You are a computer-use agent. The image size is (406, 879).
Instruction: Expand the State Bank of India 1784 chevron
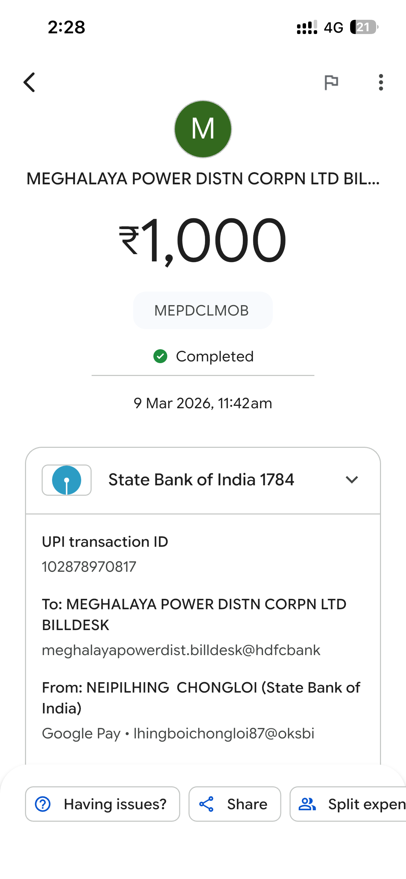[x=352, y=480]
